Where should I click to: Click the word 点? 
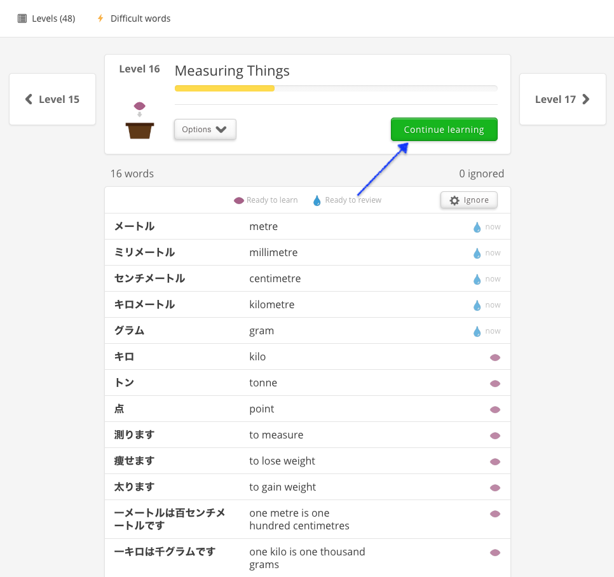(x=119, y=409)
